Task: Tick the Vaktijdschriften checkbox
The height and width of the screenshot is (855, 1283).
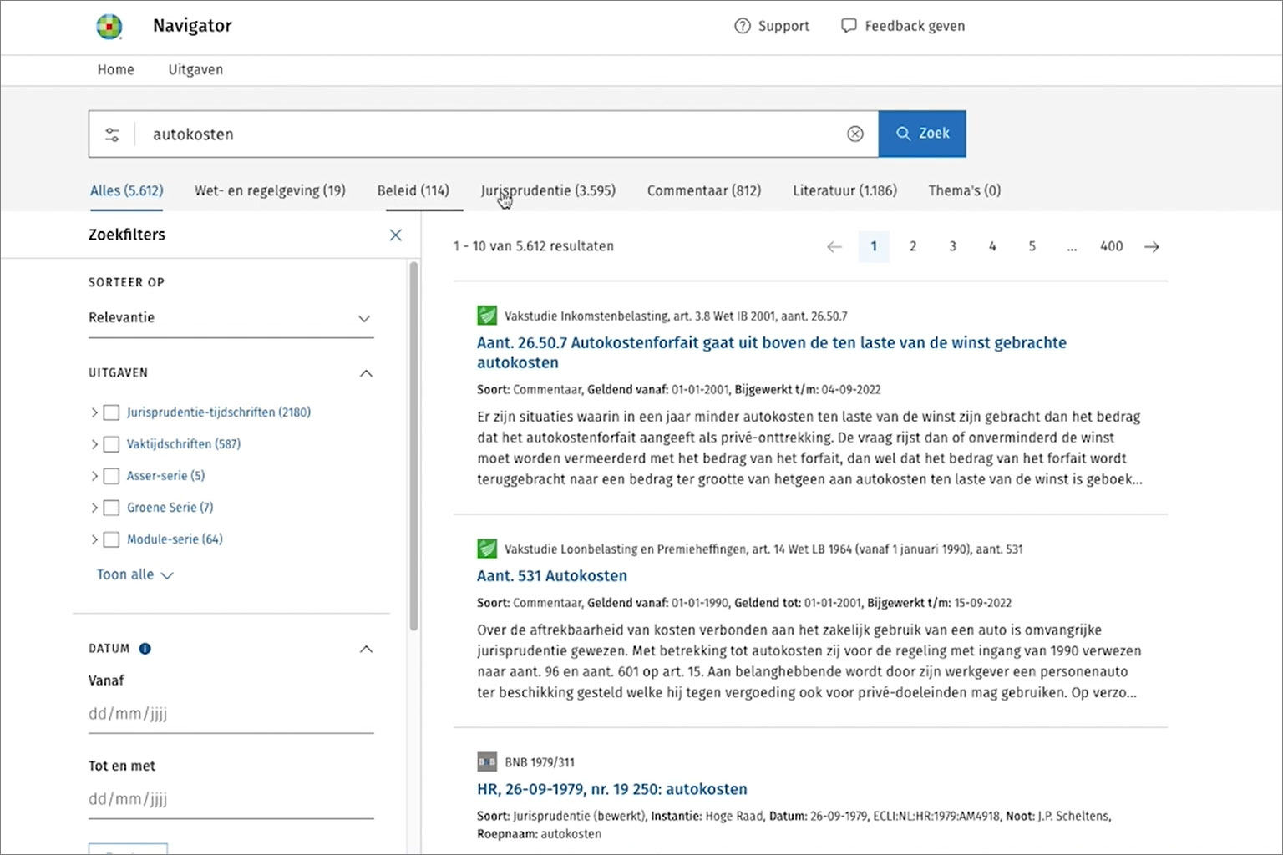Action: (111, 444)
